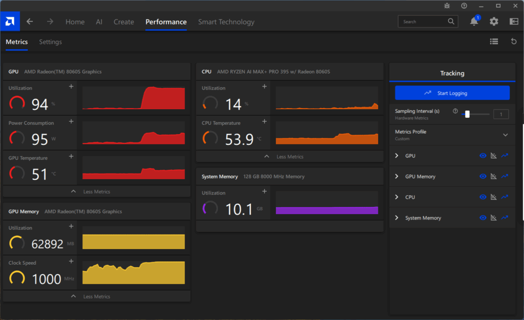Open the Smart Technology tab
Image resolution: width=524 pixels, height=320 pixels.
tap(226, 22)
